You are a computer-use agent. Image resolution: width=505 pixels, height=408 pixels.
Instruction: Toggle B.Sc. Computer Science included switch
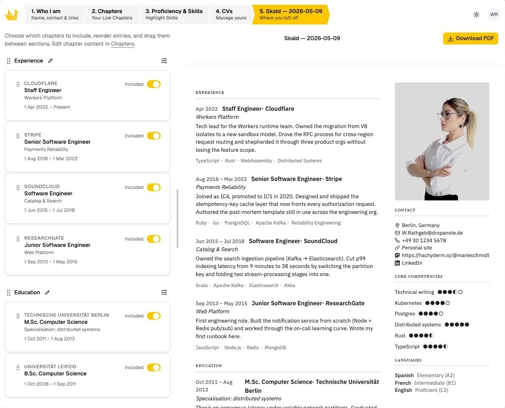click(x=154, y=367)
